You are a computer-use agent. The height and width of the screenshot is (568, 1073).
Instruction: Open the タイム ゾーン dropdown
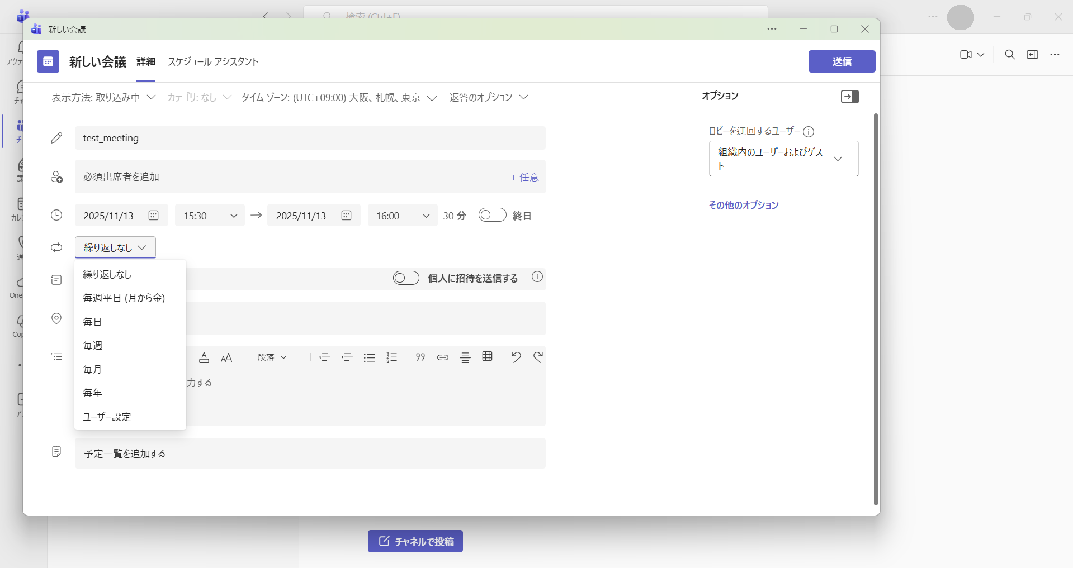(x=339, y=98)
